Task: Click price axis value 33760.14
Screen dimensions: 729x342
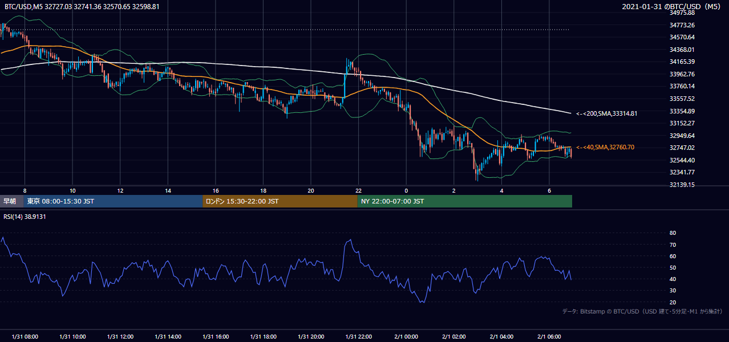Action: 682,86
